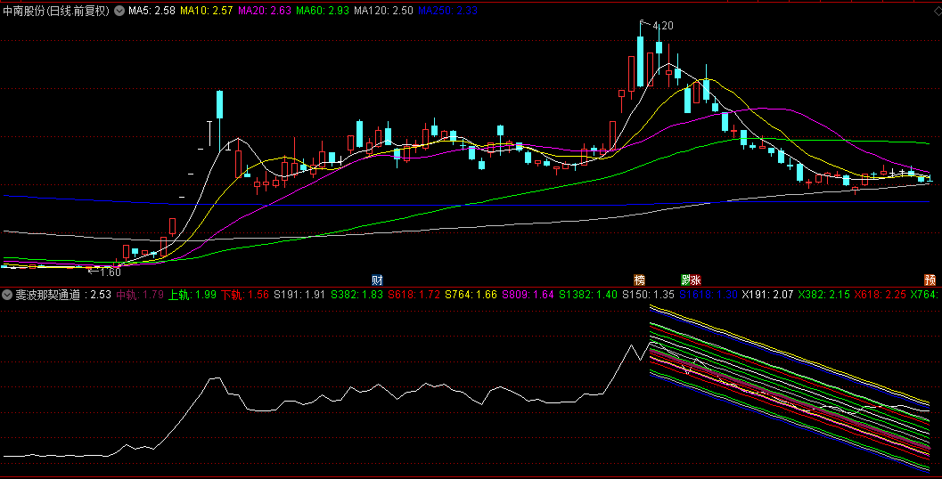
Task: Open the dropdown arrow beside 中南股份 title
Action: tap(119, 11)
